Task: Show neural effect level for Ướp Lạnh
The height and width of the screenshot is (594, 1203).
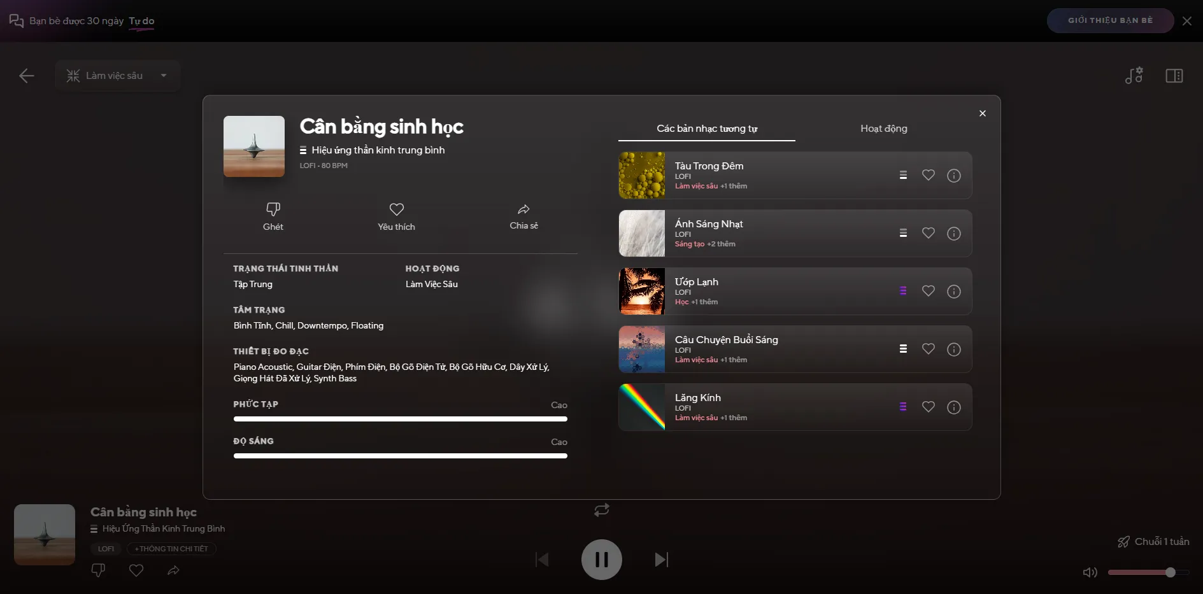Action: coord(902,291)
